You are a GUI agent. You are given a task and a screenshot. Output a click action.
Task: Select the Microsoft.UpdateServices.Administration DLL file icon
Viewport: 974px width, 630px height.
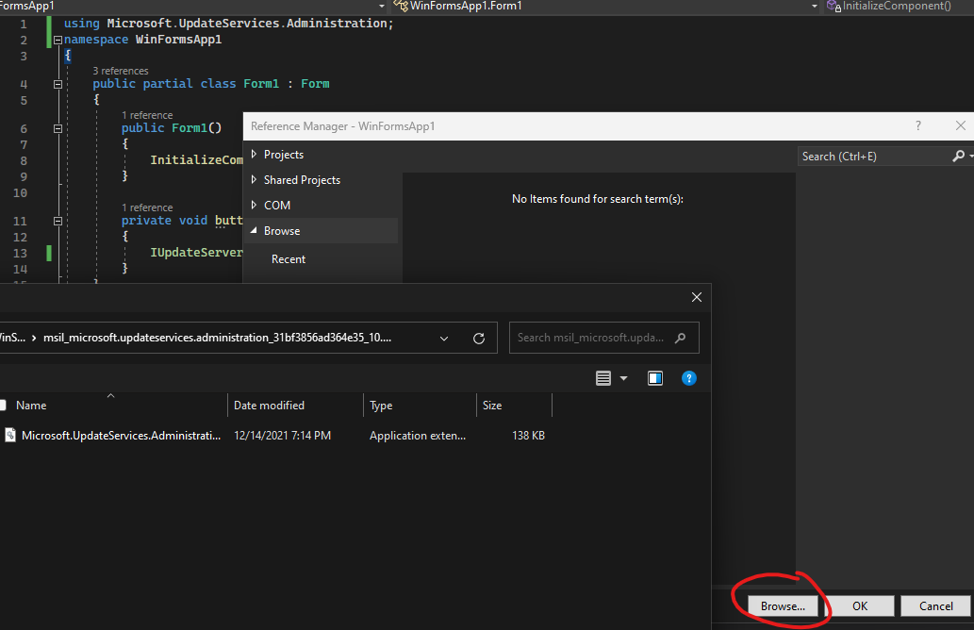[11, 435]
